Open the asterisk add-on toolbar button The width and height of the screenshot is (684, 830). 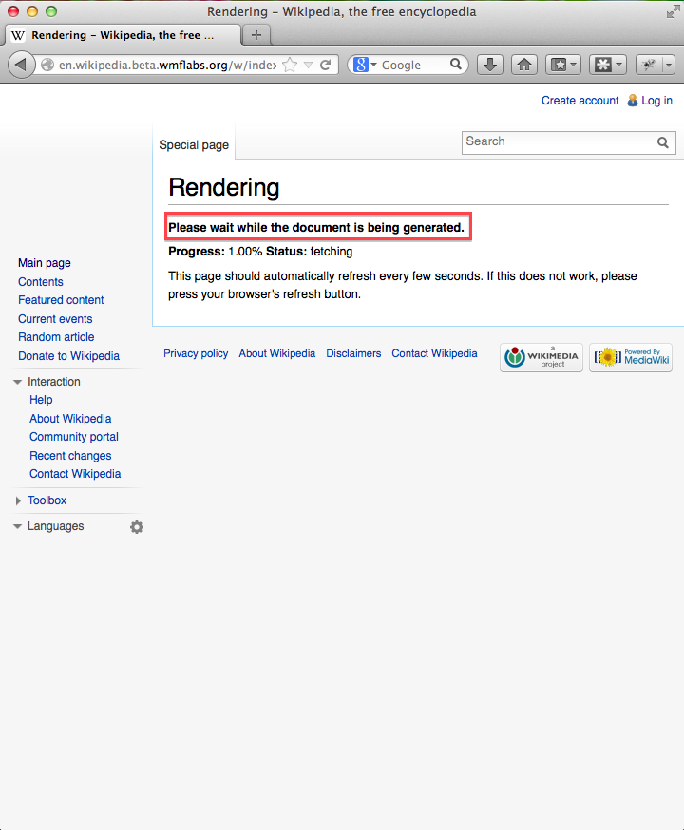click(608, 66)
